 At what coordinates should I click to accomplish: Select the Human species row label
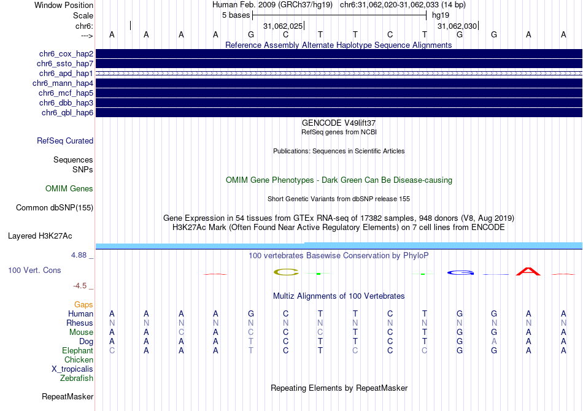click(x=80, y=314)
